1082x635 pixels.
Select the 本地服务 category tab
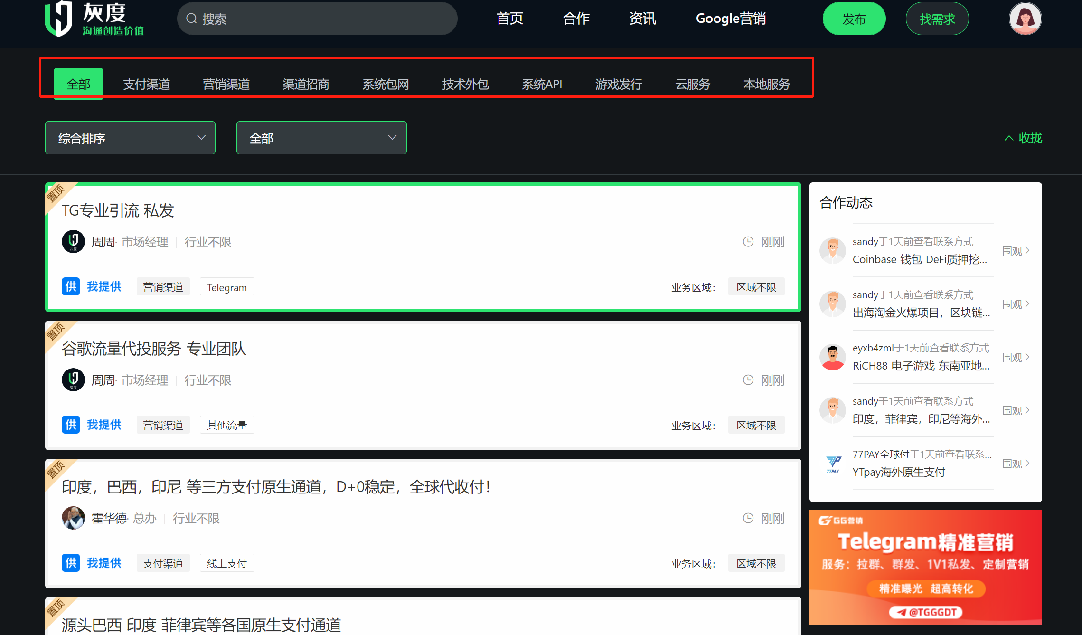click(766, 84)
